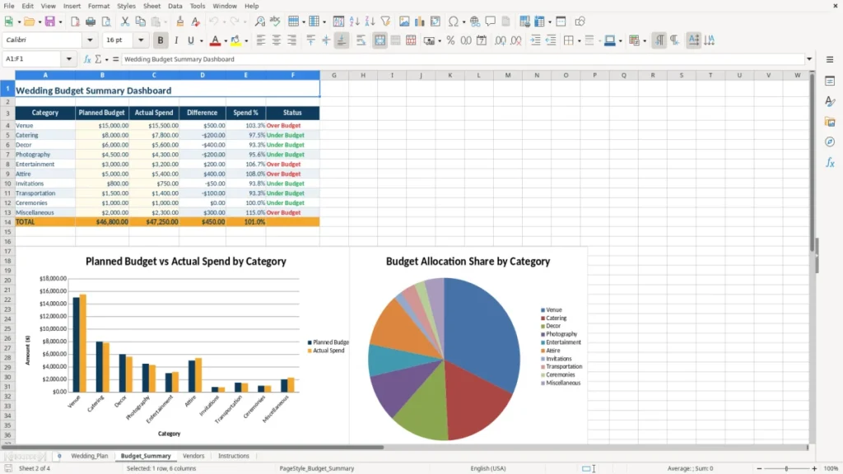
Task: Click Clone Formatting paintbrush icon
Action: tap(180, 21)
